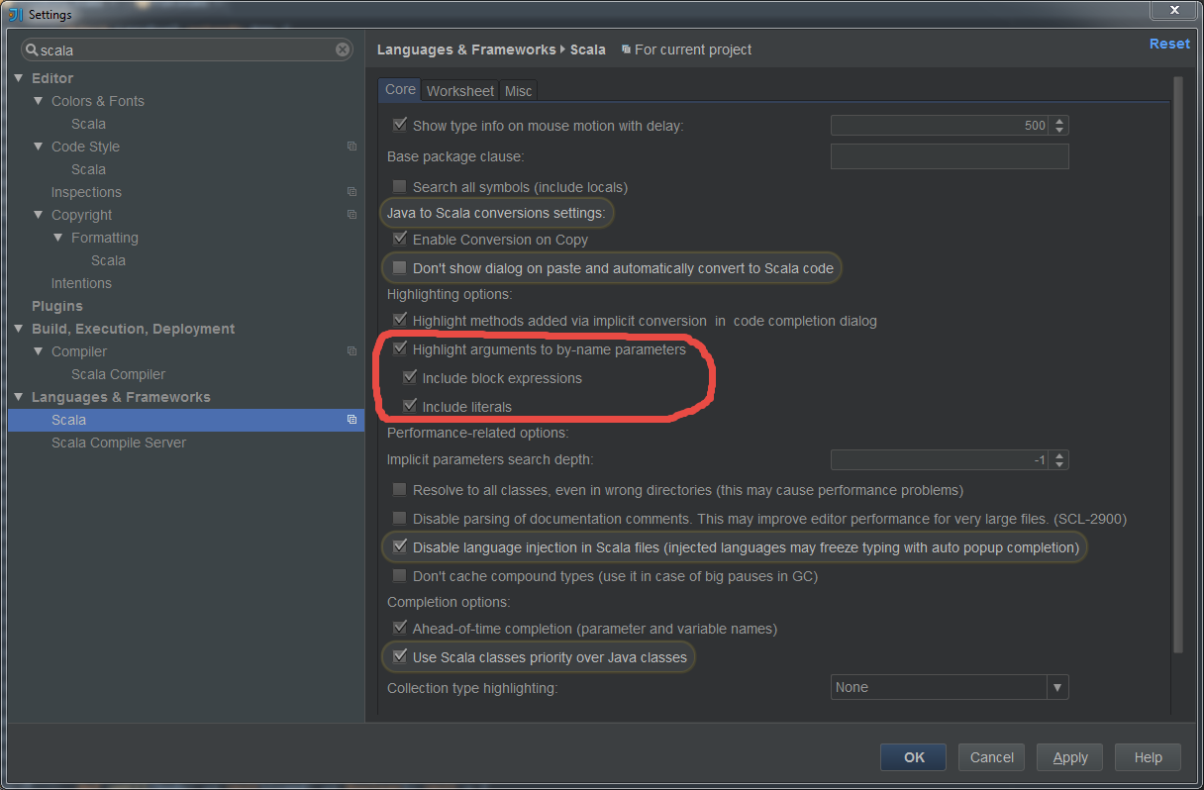Viewport: 1204px width, 790px height.
Task: Click the Implicit parameters search depth field
Action: [x=941, y=460]
